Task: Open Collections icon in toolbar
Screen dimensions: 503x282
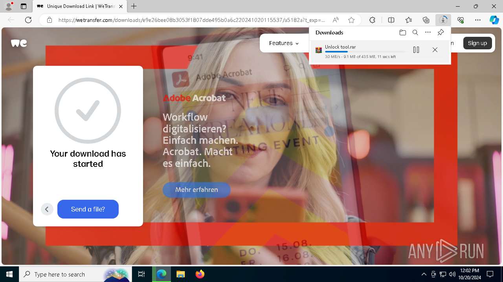Action: (x=426, y=20)
